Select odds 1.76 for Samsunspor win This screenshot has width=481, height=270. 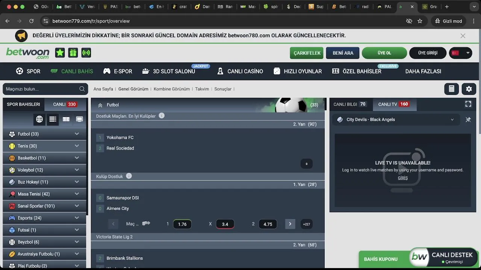pyautogui.click(x=182, y=224)
